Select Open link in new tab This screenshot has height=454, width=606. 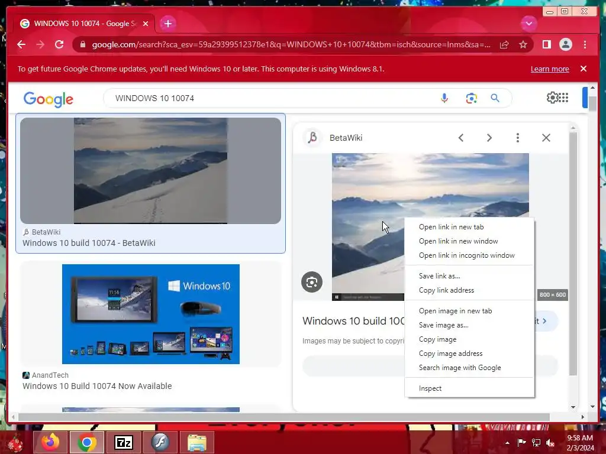coord(451,227)
